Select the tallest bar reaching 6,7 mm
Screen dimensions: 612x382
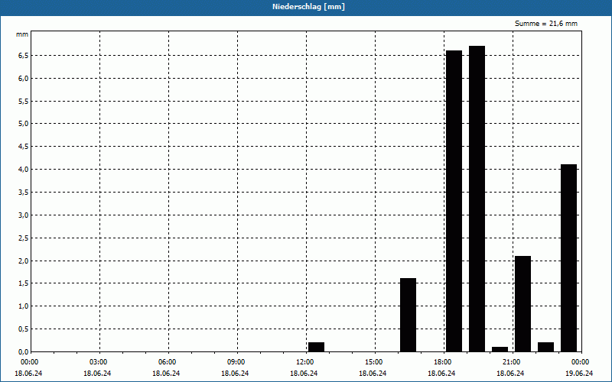click(x=477, y=199)
